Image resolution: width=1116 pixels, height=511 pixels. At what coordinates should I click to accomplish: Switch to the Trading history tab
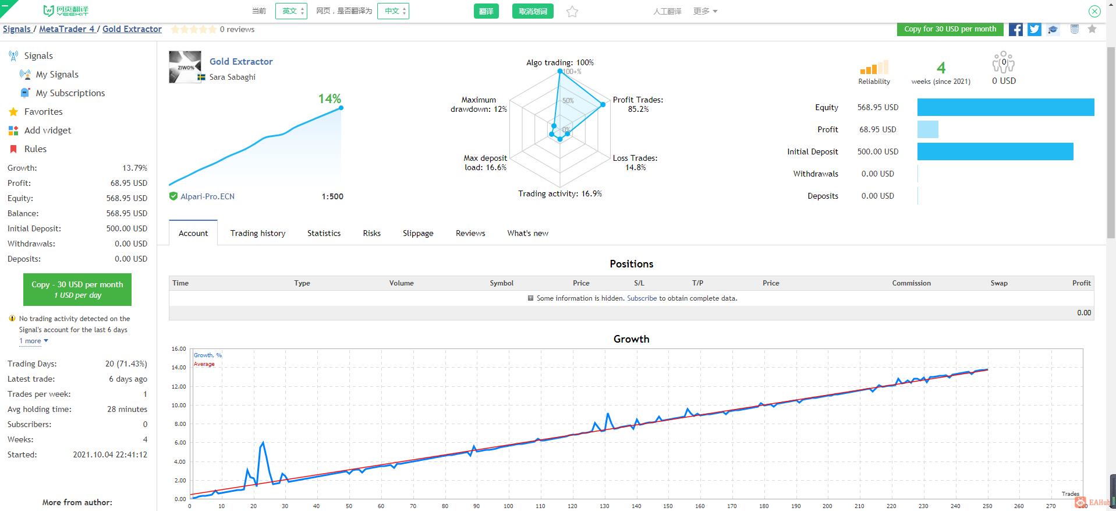[x=258, y=233]
